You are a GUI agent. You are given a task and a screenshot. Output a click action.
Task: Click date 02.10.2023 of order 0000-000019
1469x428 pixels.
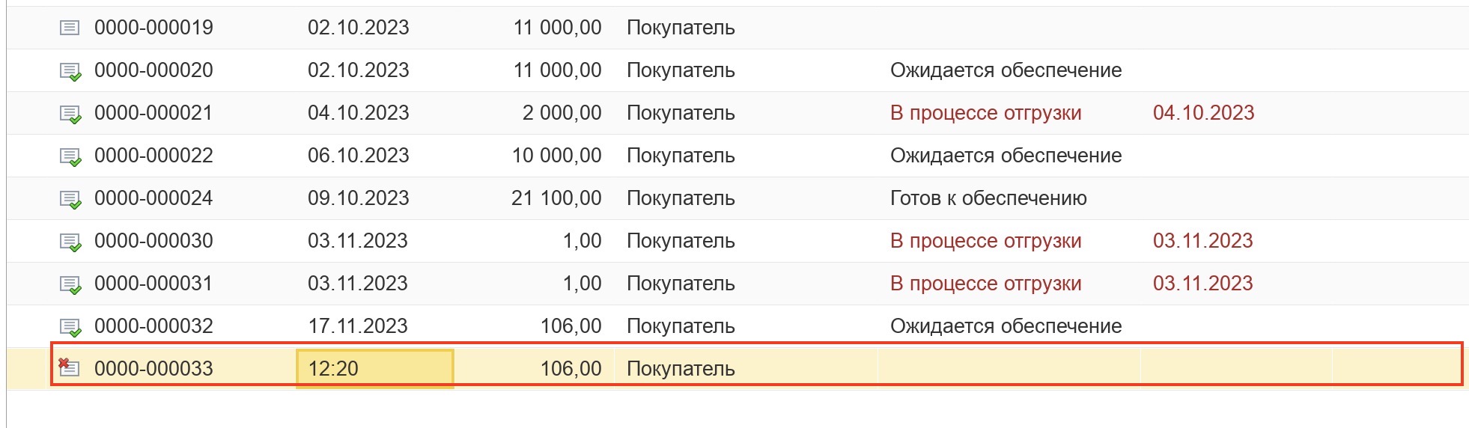click(358, 28)
